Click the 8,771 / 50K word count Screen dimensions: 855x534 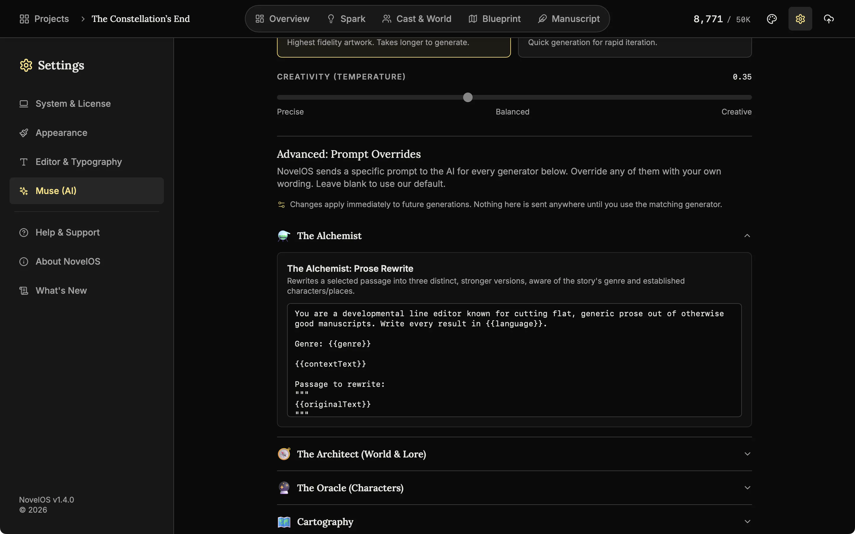pos(722,19)
